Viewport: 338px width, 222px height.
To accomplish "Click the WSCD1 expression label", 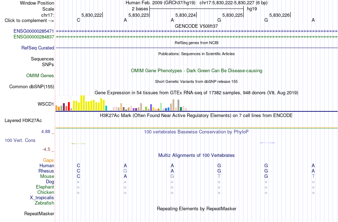I will coord(46,104).
